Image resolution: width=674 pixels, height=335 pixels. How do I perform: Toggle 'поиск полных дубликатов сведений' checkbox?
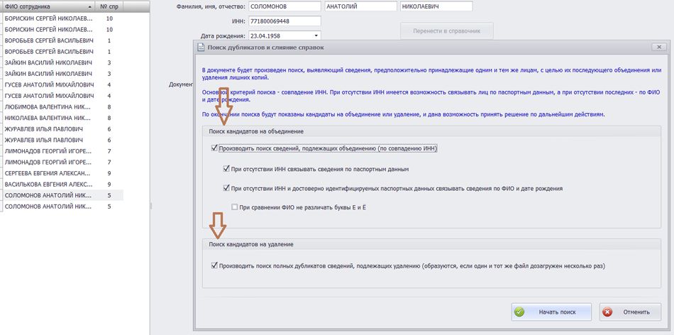point(214,265)
